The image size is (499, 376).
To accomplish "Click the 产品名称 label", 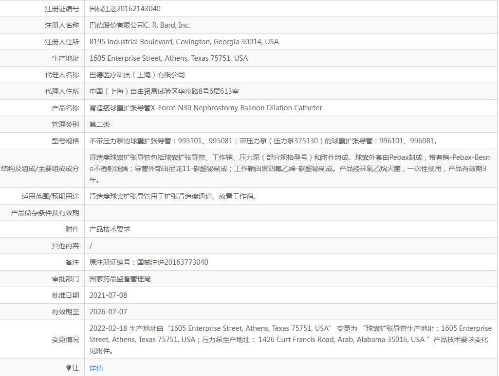I will click(x=65, y=108).
